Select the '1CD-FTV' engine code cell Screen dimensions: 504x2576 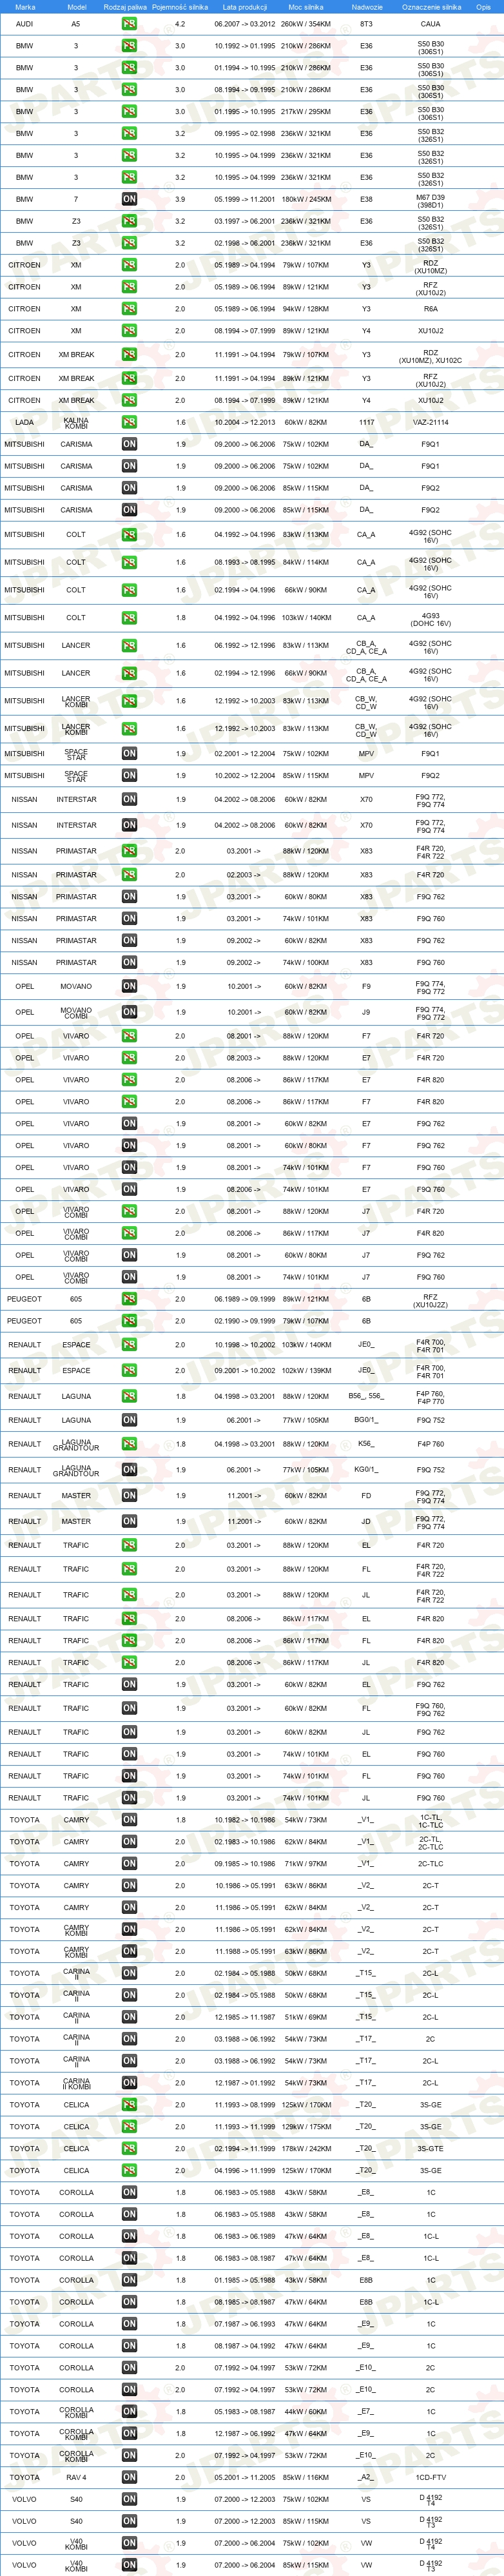431,2477
